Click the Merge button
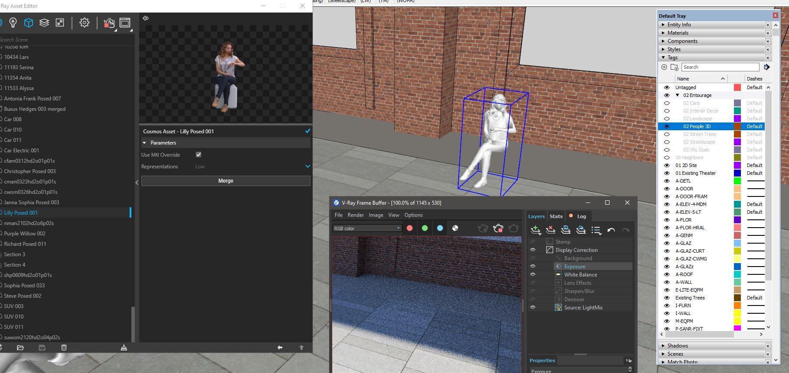789x373 pixels. (x=226, y=181)
